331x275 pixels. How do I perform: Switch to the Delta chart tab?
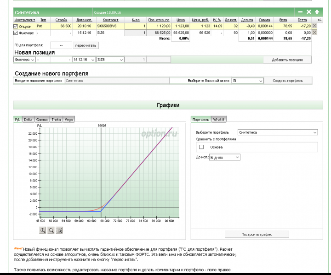click(x=28, y=119)
